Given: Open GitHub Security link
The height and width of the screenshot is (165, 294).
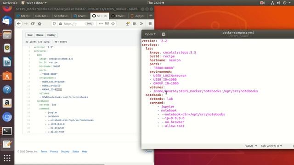Looking at the screenshot, I should point(65,152).
